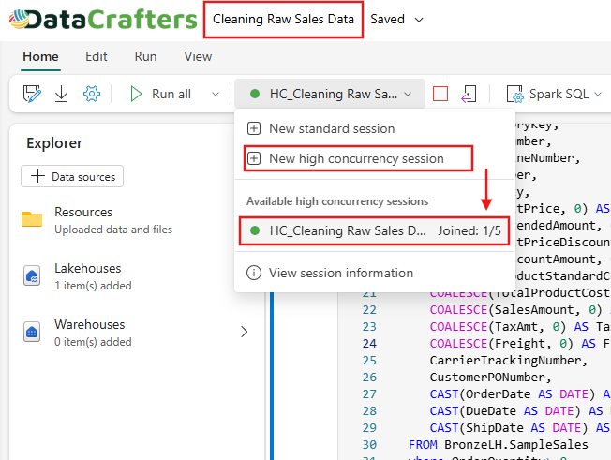The image size is (611, 460).
Task: Join HC_Cleaning Raw Sales D... session
Action: click(x=374, y=231)
